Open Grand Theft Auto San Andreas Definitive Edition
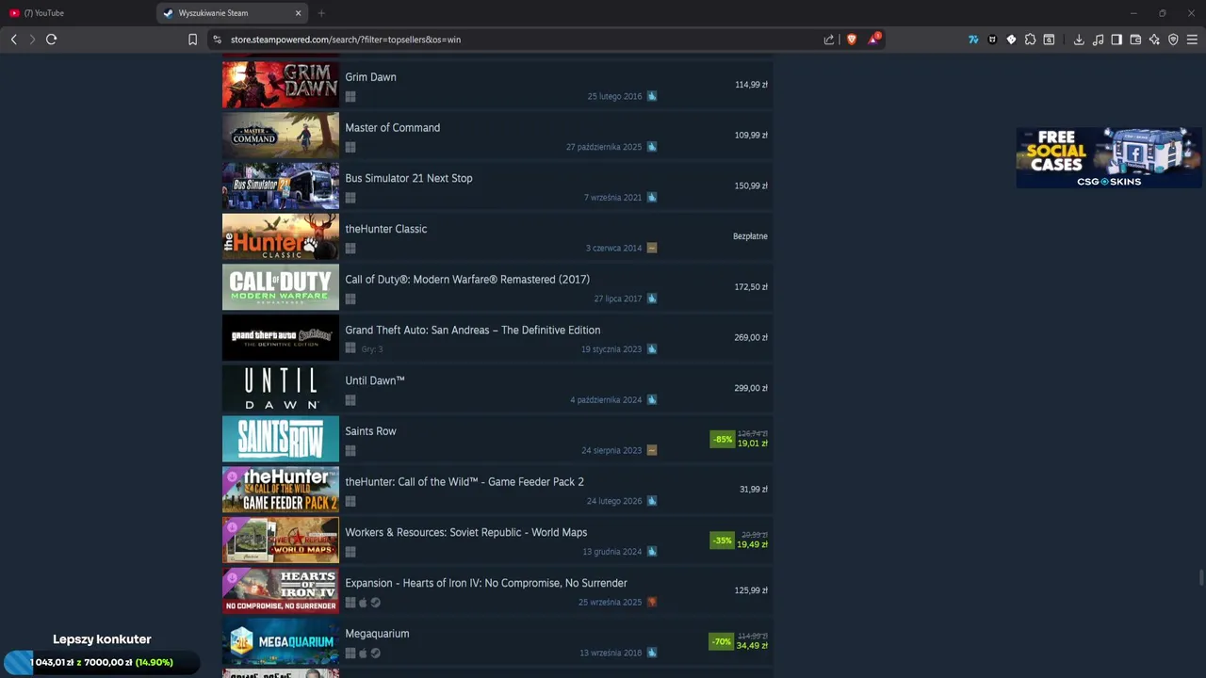Viewport: 1206px width, 678px height. (497, 338)
